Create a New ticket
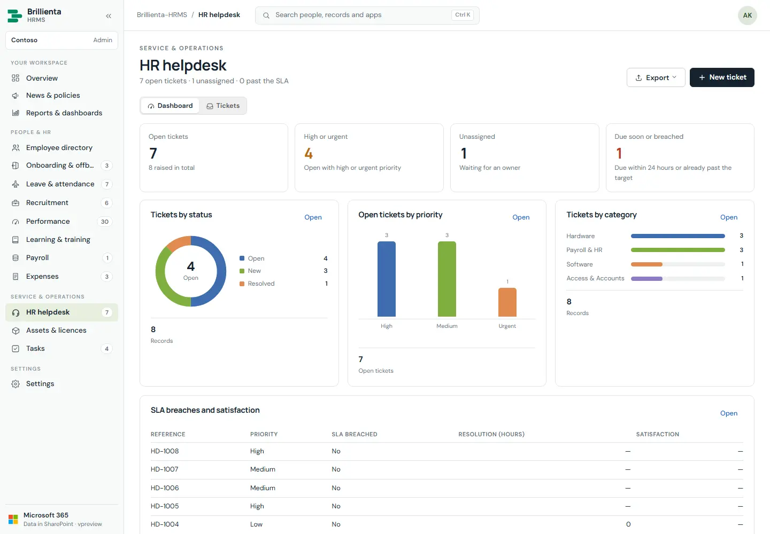770x534 pixels. tap(722, 77)
